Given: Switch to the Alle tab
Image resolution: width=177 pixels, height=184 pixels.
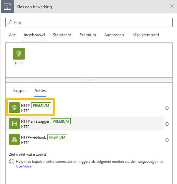Looking at the screenshot, I should coord(12,35).
